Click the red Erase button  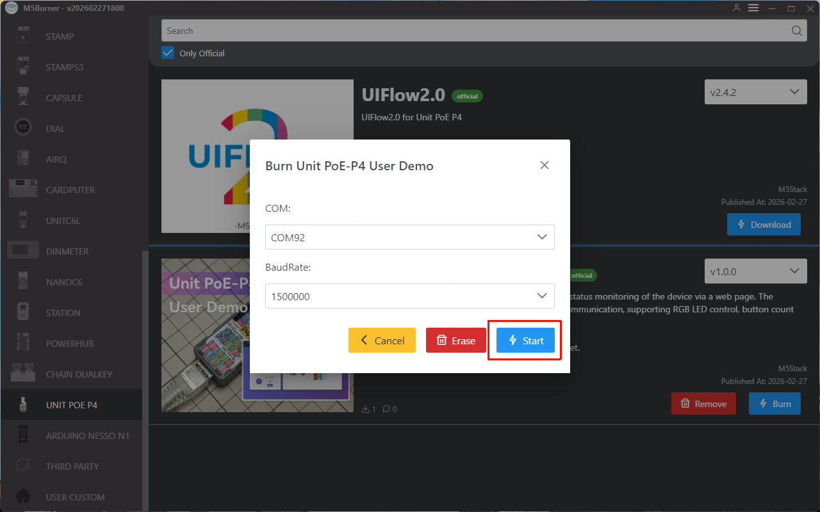[455, 340]
